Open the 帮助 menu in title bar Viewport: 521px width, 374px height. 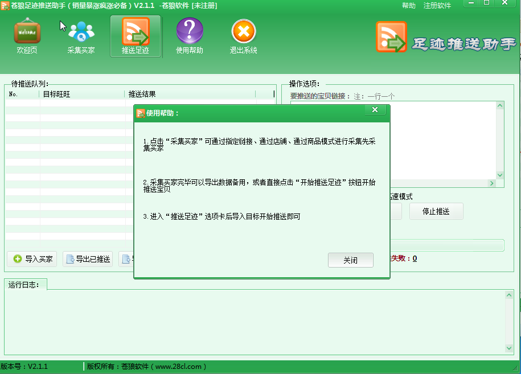click(x=409, y=5)
